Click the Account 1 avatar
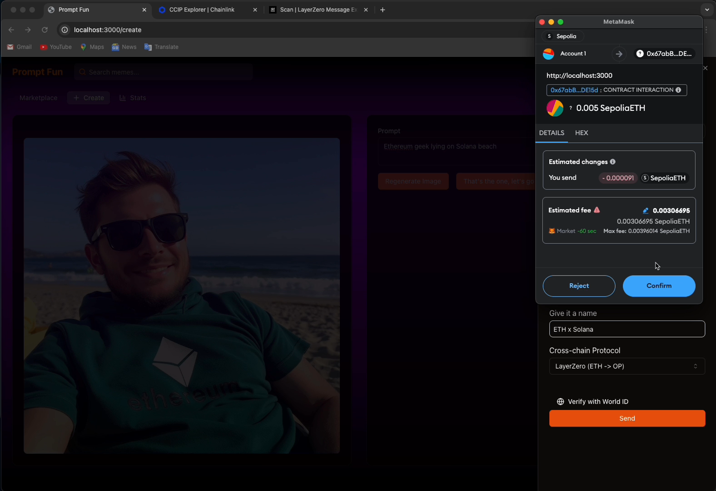 click(548, 54)
